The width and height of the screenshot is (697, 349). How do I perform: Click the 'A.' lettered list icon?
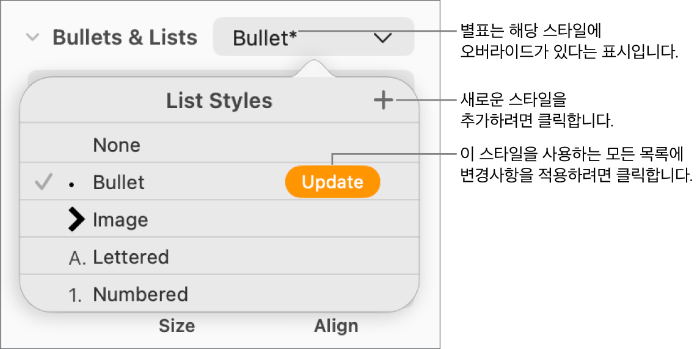[x=78, y=257]
